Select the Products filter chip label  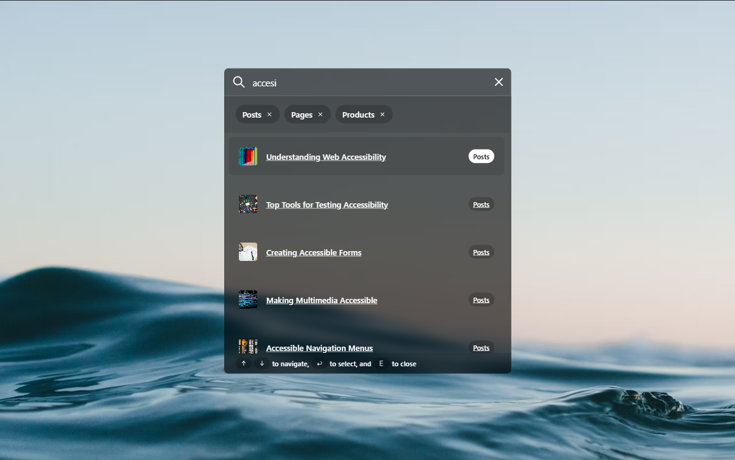(358, 115)
